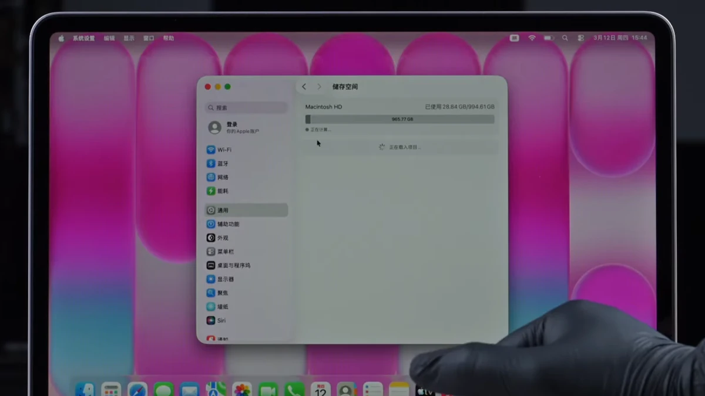
Task: Open FaceTime from the Dock
Action: [x=268, y=390]
